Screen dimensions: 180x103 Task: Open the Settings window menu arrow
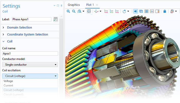(55, 6)
